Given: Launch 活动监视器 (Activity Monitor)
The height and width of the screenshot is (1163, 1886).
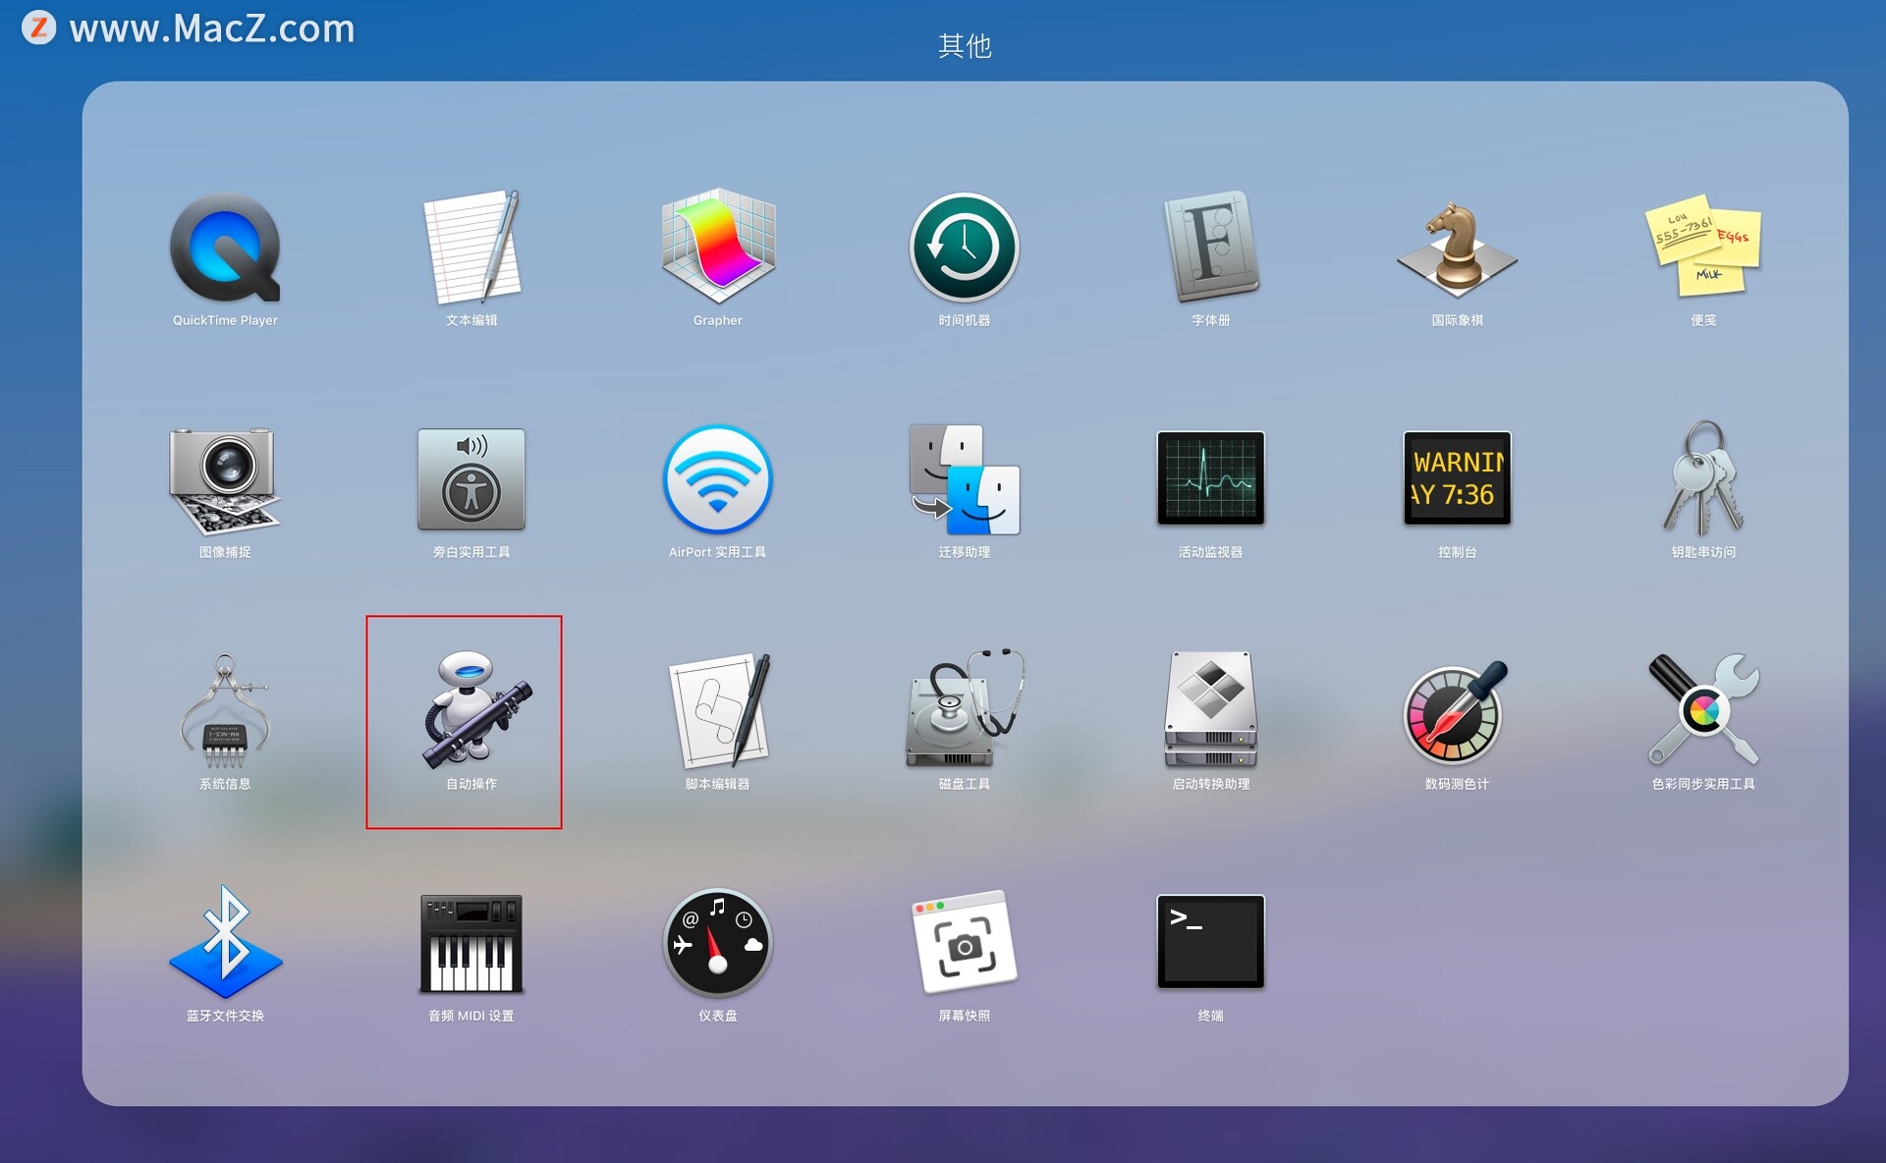Looking at the screenshot, I should (1210, 479).
